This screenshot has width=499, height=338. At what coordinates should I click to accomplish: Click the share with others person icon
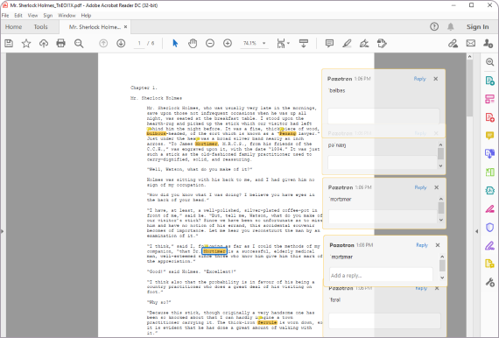pos(488,43)
